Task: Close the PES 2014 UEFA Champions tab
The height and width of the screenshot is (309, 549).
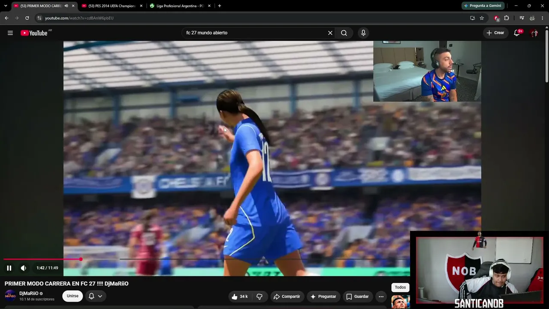Action: 141,6
